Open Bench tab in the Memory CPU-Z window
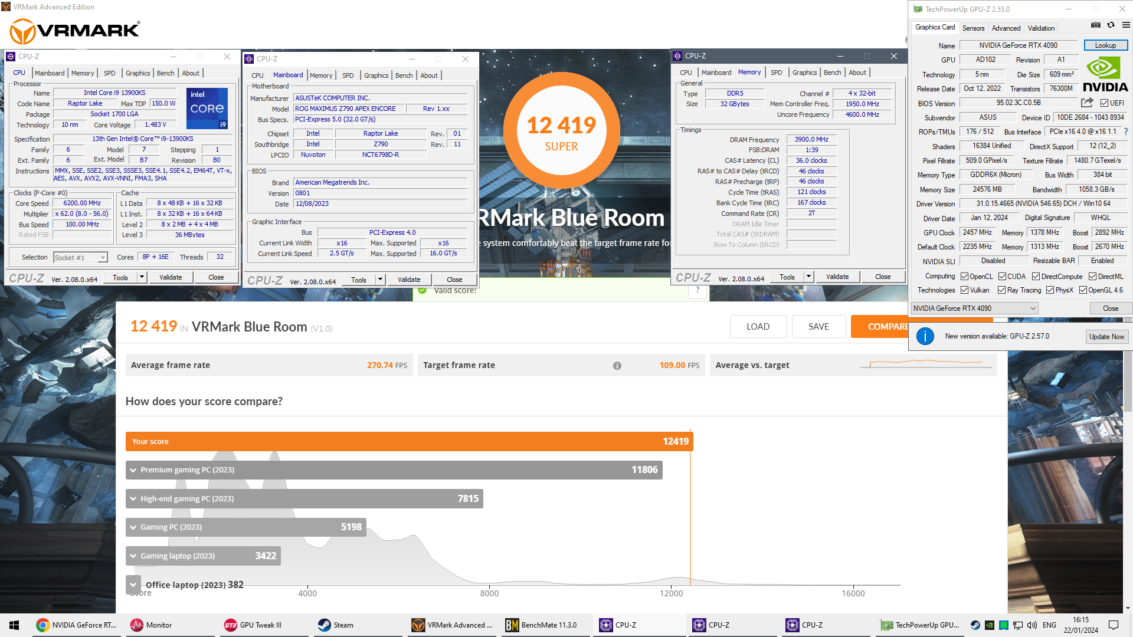Image resolution: width=1133 pixels, height=637 pixels. 832,73
